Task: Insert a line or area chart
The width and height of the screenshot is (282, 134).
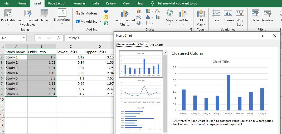Action: coord(139,17)
